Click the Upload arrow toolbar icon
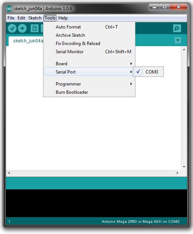 pyautogui.click(x=22, y=28)
